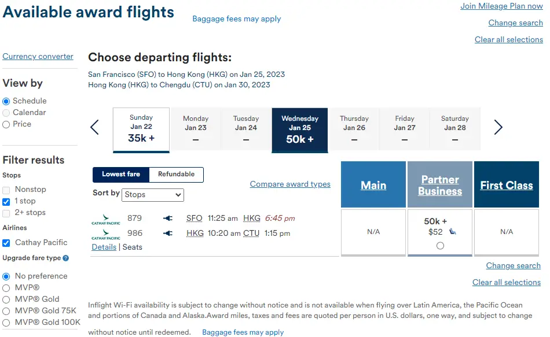Open the Currency converter link
The width and height of the screenshot is (550, 337).
[x=38, y=57]
